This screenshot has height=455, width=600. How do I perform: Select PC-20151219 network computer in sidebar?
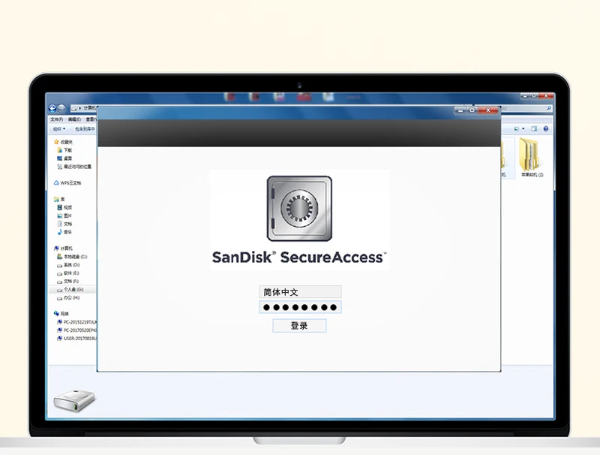[76, 322]
